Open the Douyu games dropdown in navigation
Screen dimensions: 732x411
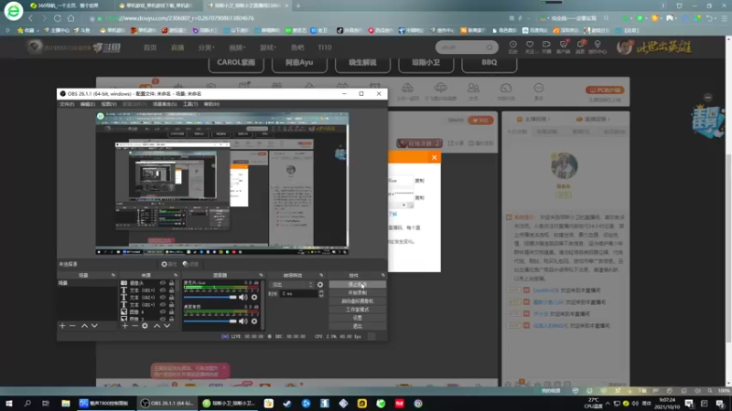(267, 47)
